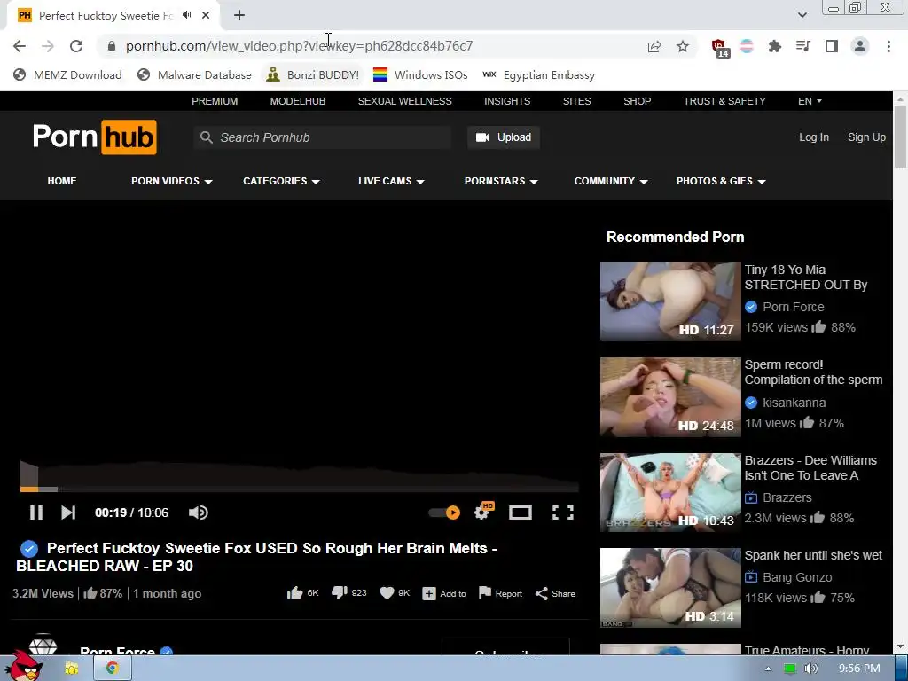Click the Upload button
Image resolution: width=908 pixels, height=681 pixels.
[504, 137]
